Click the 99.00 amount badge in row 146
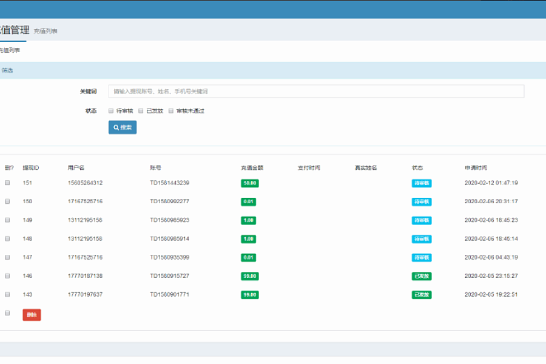 [250, 276]
